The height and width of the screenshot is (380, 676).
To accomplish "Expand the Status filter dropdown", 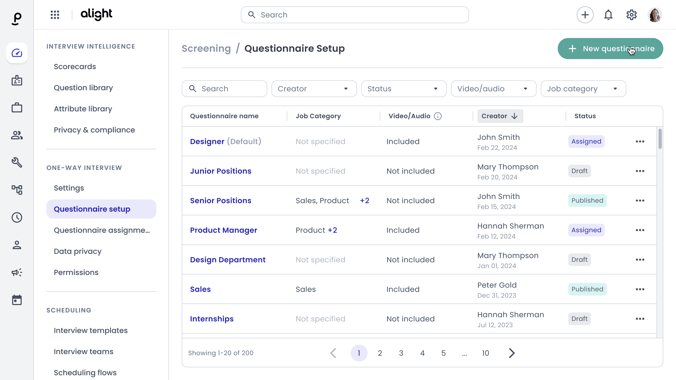I will tap(404, 89).
